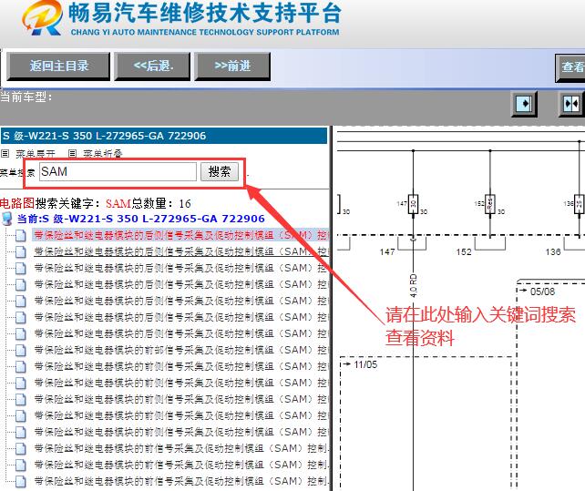Screen dimensions: 585x491
Task: Click the 查看 button at the top right
Action: click(x=570, y=67)
